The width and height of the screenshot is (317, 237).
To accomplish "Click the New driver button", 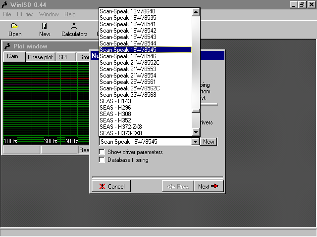I will [x=209, y=142].
